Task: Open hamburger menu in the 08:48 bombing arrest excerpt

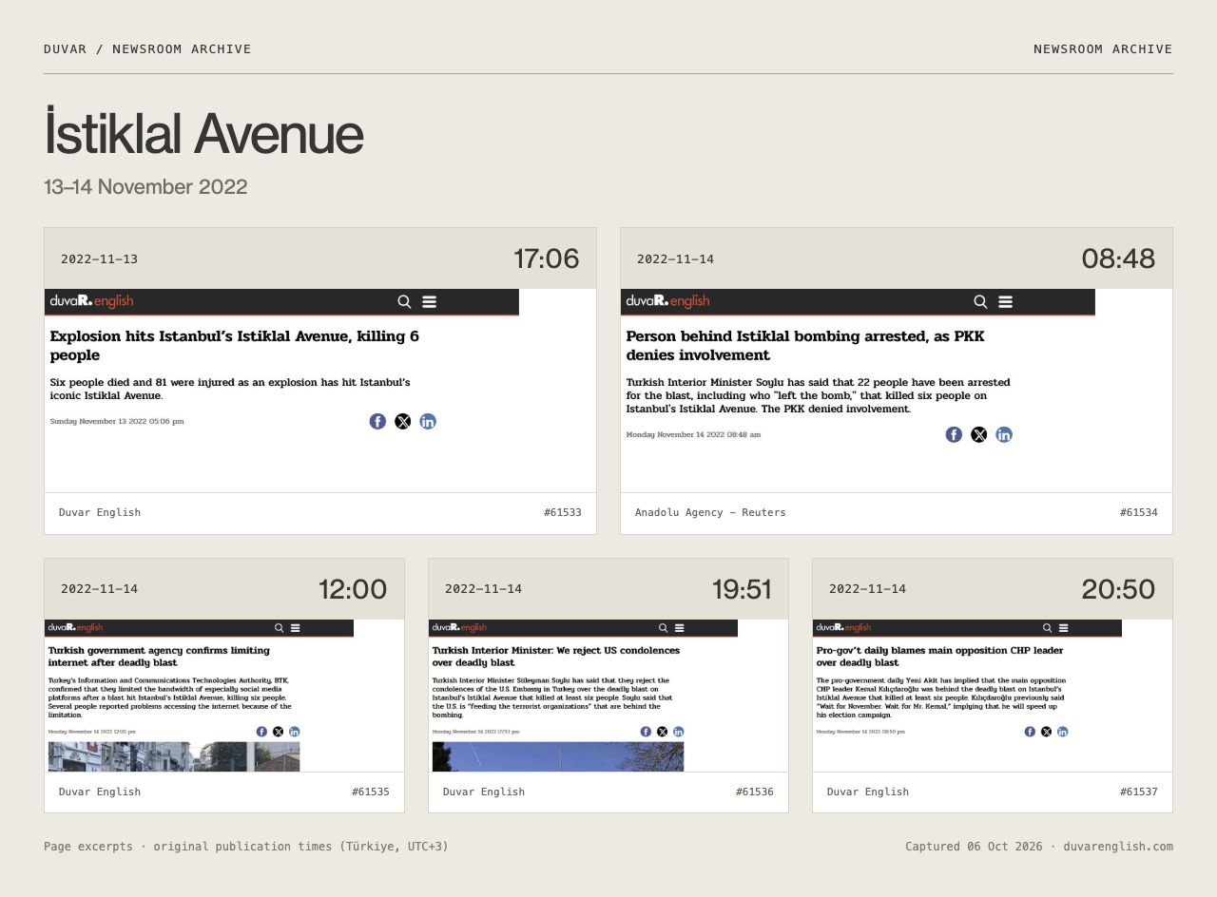Action: [1006, 302]
